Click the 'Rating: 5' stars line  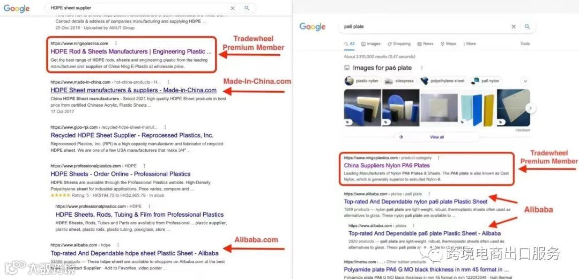107,195
